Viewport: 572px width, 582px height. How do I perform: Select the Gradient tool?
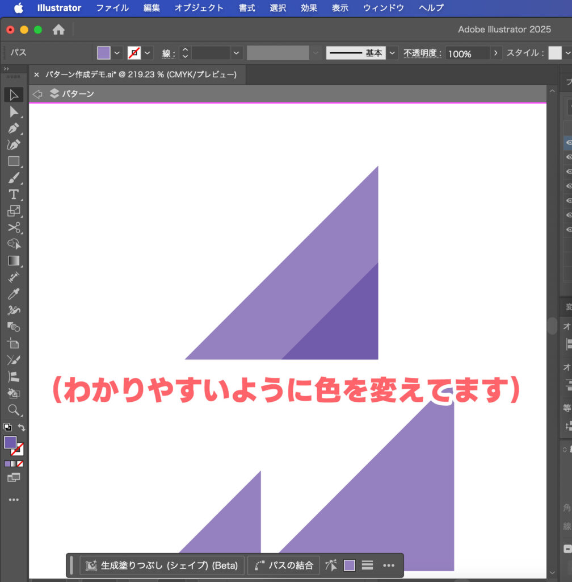[14, 261]
